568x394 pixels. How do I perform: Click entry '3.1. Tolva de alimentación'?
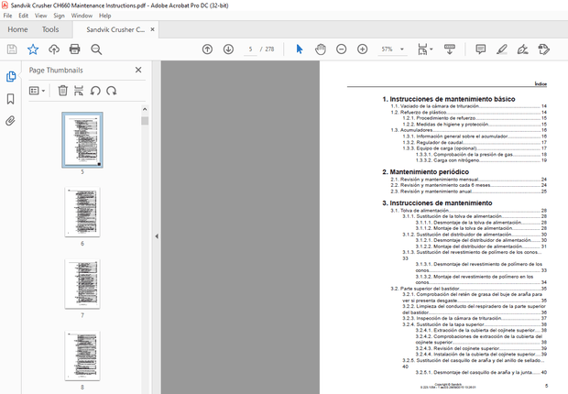[x=420, y=211]
